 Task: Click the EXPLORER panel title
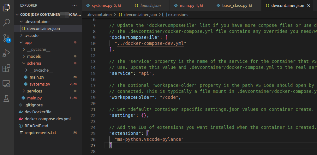pos(29,6)
